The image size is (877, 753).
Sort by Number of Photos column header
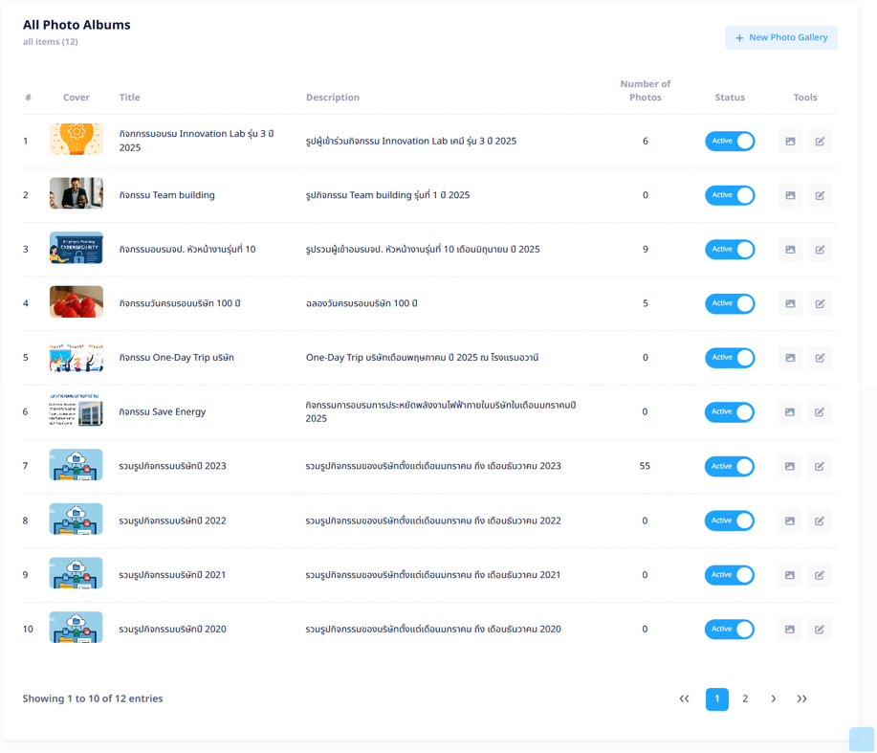646,91
